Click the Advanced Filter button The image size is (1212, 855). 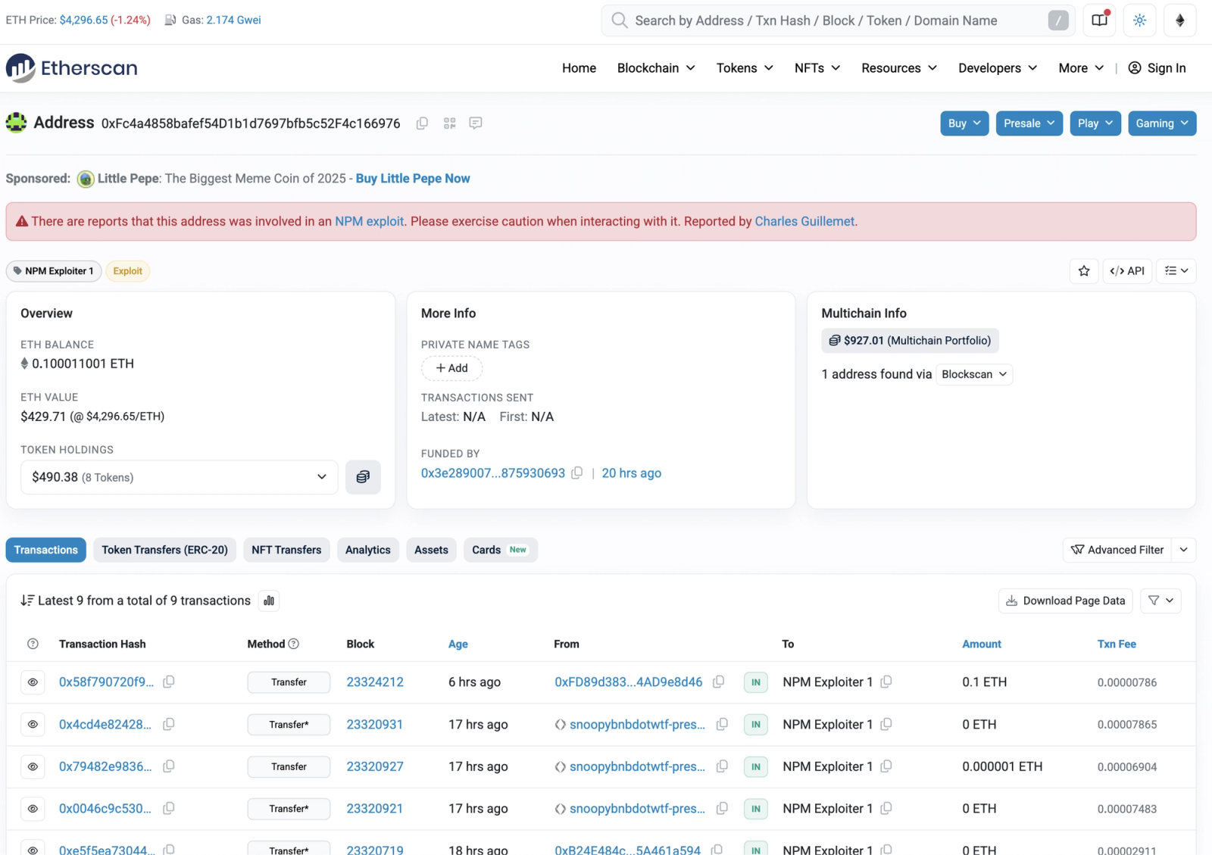point(1117,550)
